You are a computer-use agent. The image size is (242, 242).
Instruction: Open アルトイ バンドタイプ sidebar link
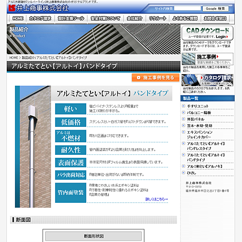[206, 157]
